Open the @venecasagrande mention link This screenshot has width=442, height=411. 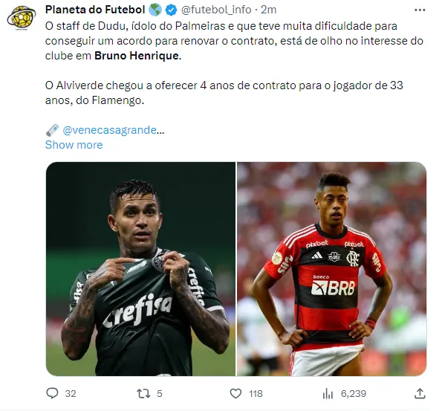(x=113, y=130)
